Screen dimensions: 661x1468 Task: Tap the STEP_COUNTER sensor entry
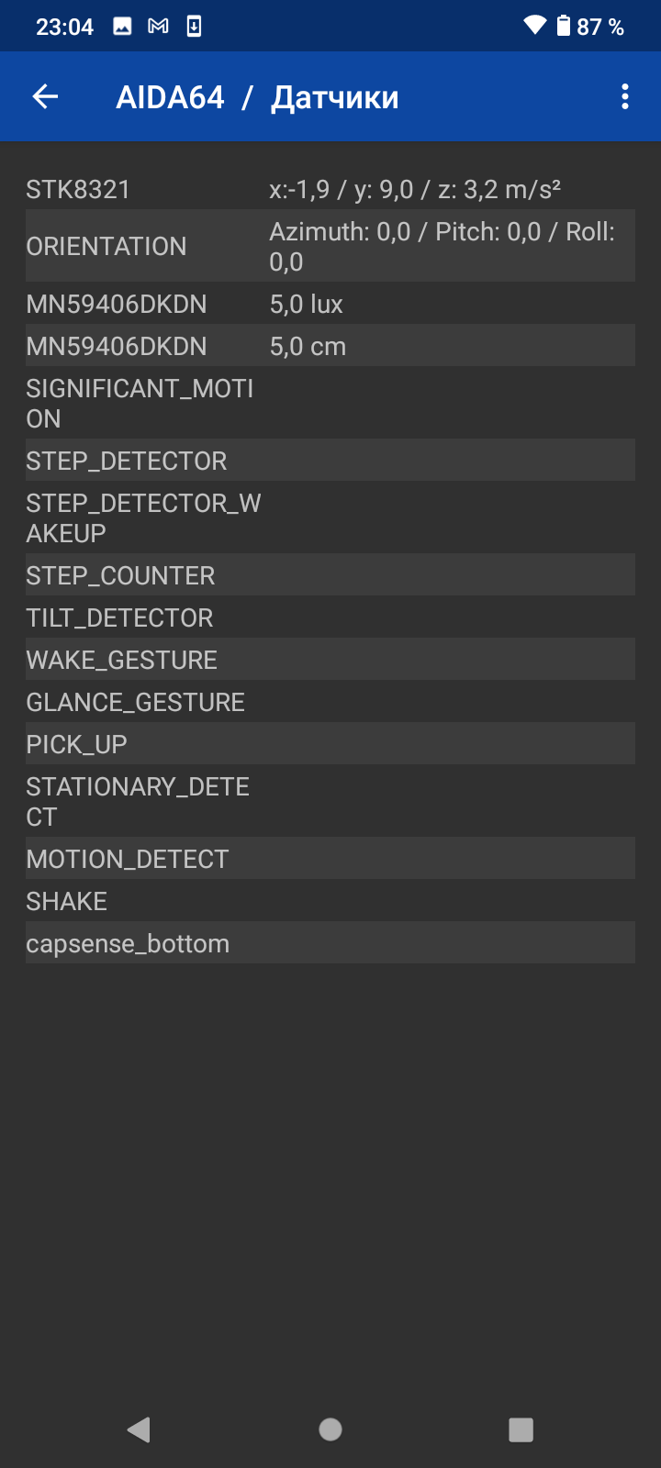click(330, 575)
